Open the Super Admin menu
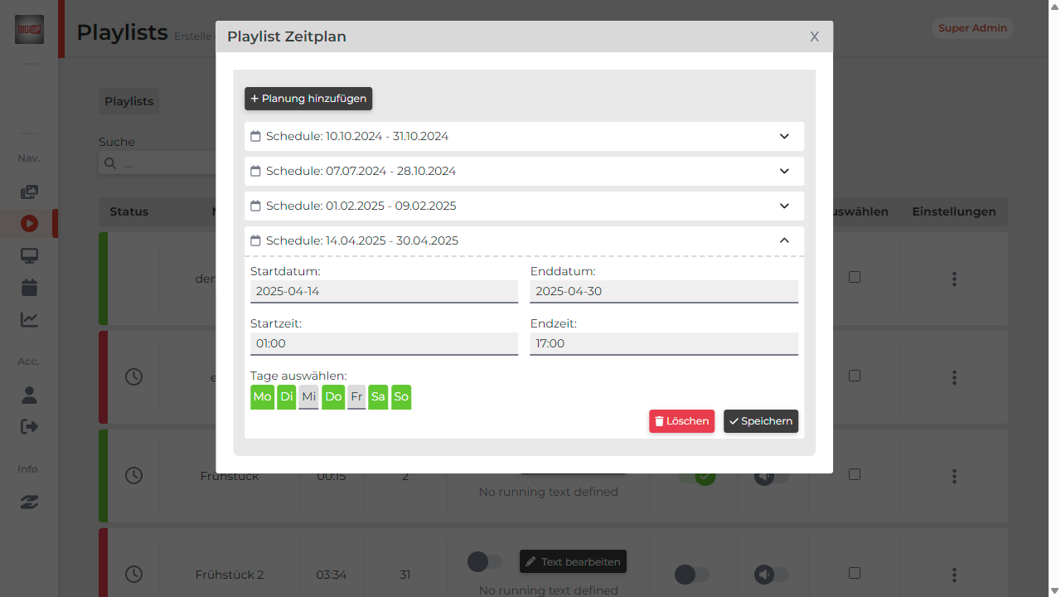1061x597 pixels. click(972, 28)
